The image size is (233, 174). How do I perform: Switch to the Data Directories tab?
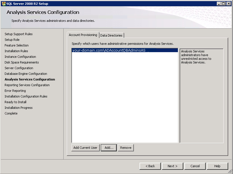(x=111, y=35)
